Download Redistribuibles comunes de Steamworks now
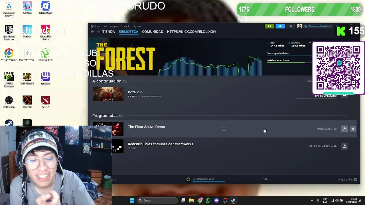The width and height of the screenshot is (365, 205). [x=344, y=146]
